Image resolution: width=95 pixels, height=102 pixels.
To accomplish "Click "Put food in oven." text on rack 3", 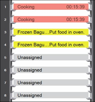I will (67, 32).
